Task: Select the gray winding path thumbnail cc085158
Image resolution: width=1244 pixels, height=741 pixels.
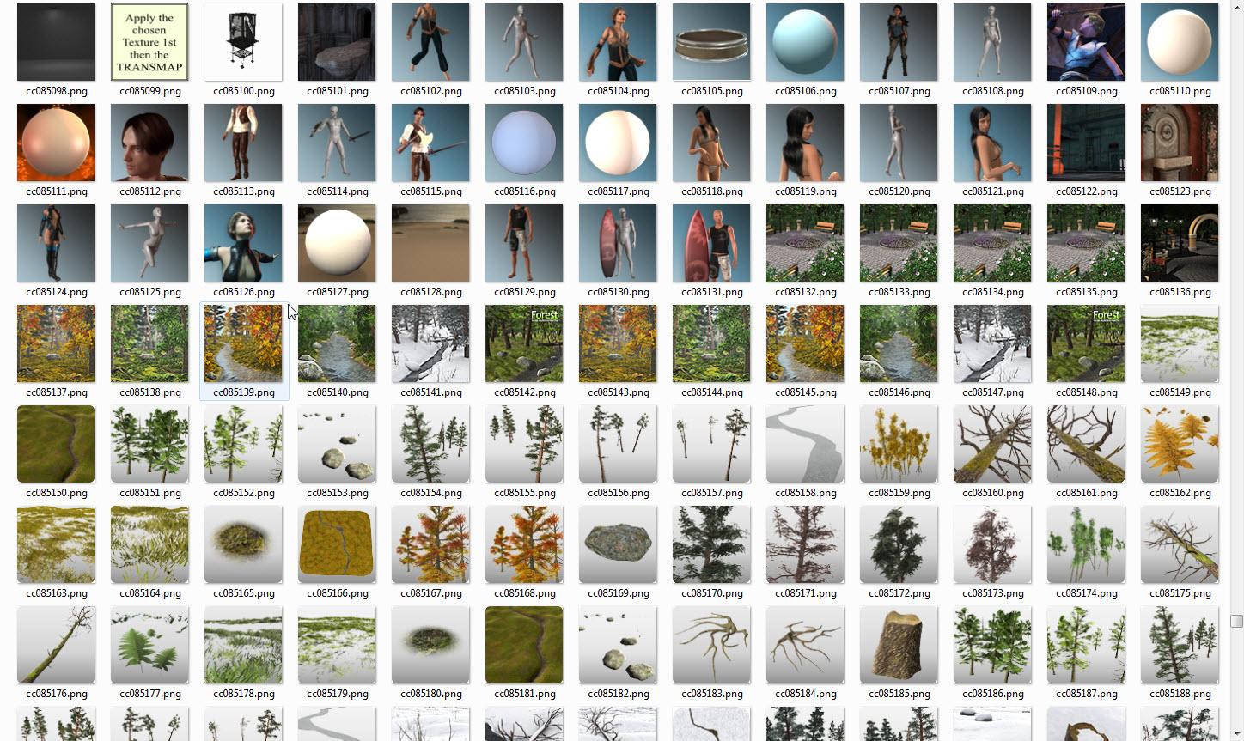Action: pyautogui.click(x=805, y=444)
